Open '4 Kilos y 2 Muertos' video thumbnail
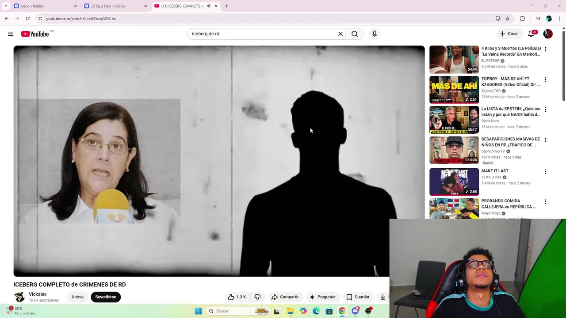The height and width of the screenshot is (318, 566). (454, 60)
